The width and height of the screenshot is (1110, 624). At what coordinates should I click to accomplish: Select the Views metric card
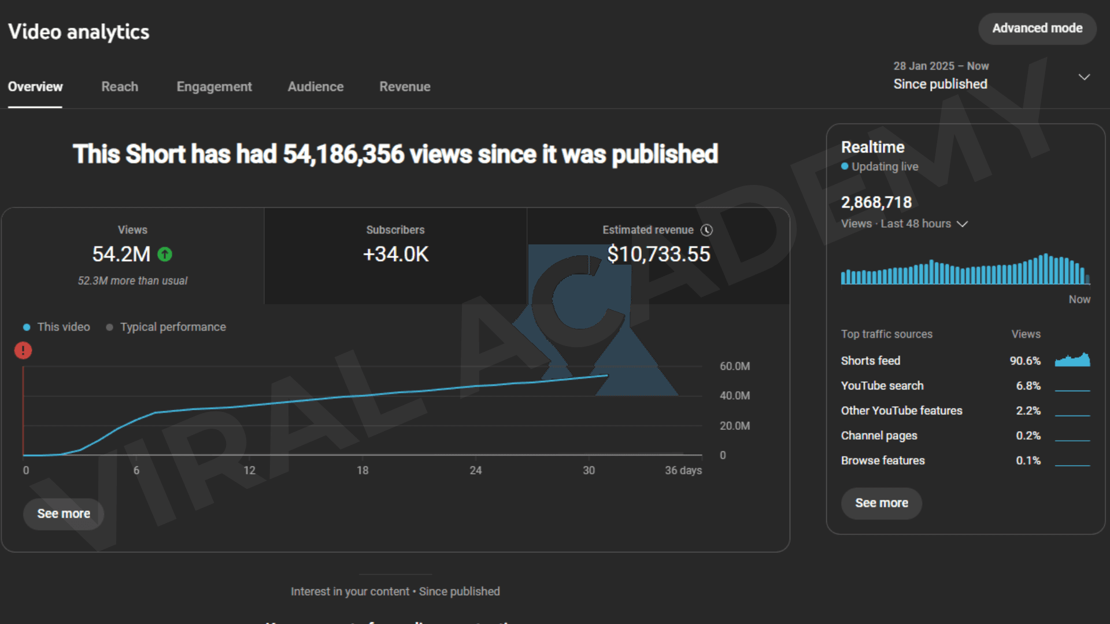pos(132,255)
